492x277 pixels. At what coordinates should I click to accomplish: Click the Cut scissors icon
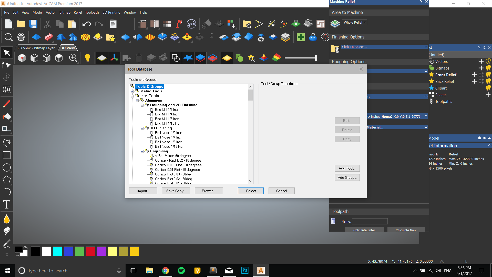coord(47,24)
